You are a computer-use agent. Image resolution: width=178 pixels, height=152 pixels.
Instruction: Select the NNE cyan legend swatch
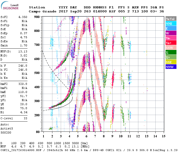[171, 24]
